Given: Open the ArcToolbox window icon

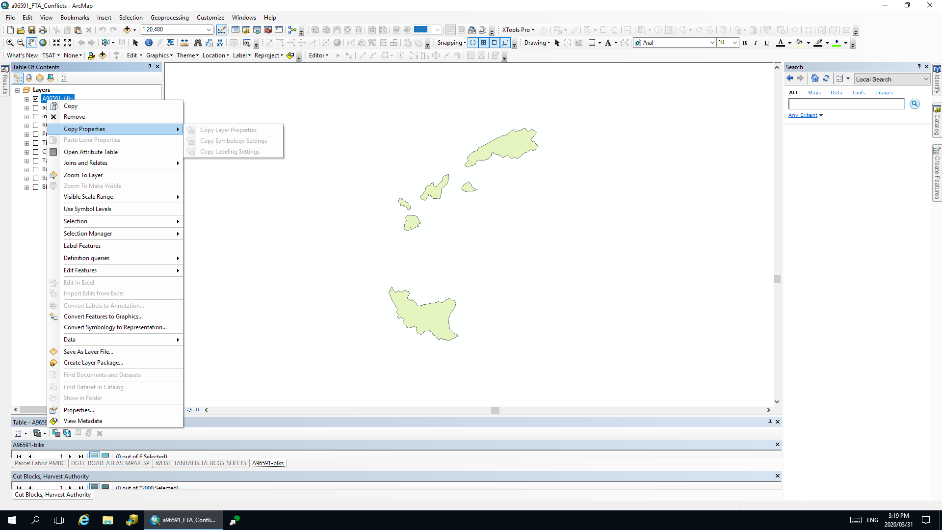Looking at the screenshot, I should point(268,30).
